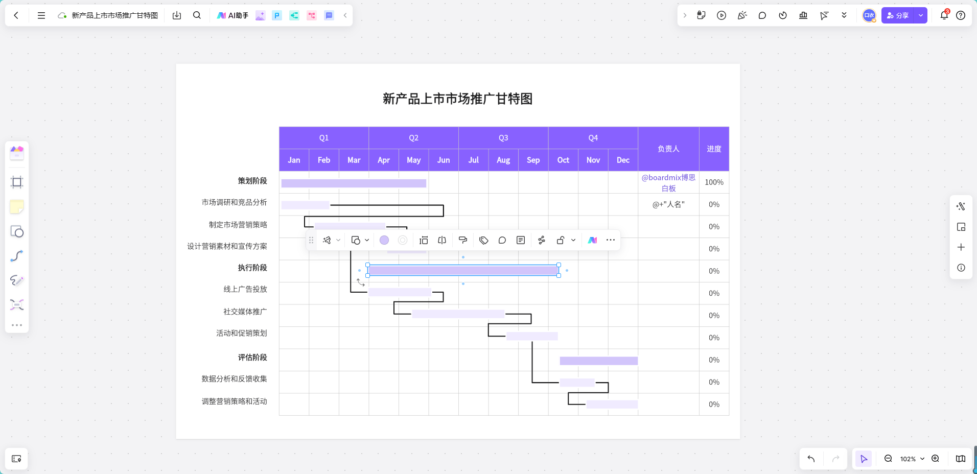Open the dropdown arrow beside 分享
The image size is (977, 474).
[x=921, y=15]
